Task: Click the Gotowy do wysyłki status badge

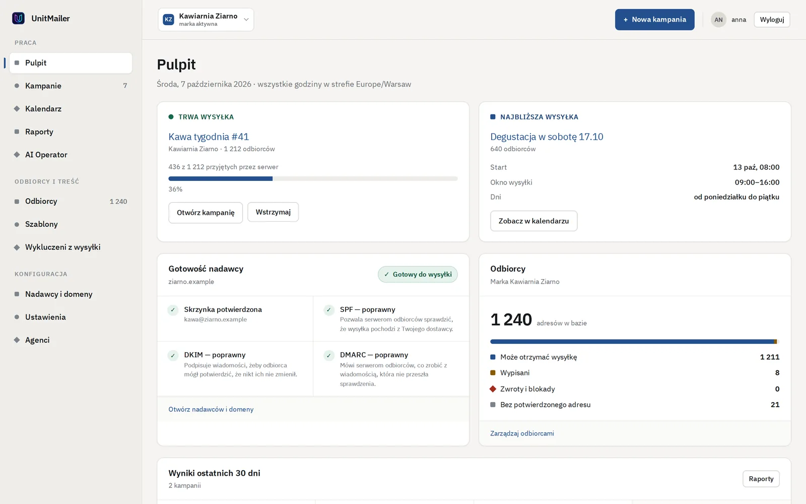Action: point(418,274)
